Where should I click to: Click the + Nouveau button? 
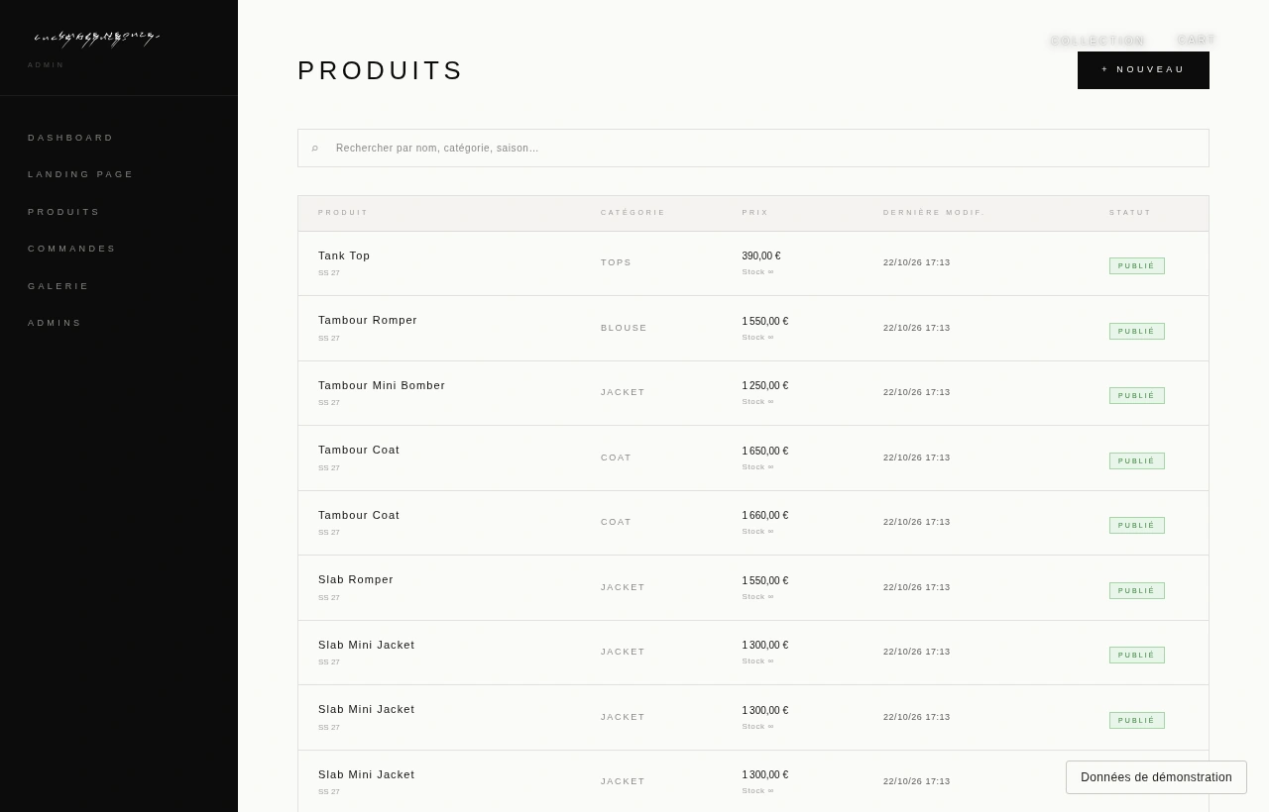coord(1143,70)
